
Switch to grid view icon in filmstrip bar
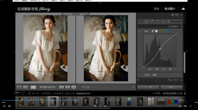point(29,94)
